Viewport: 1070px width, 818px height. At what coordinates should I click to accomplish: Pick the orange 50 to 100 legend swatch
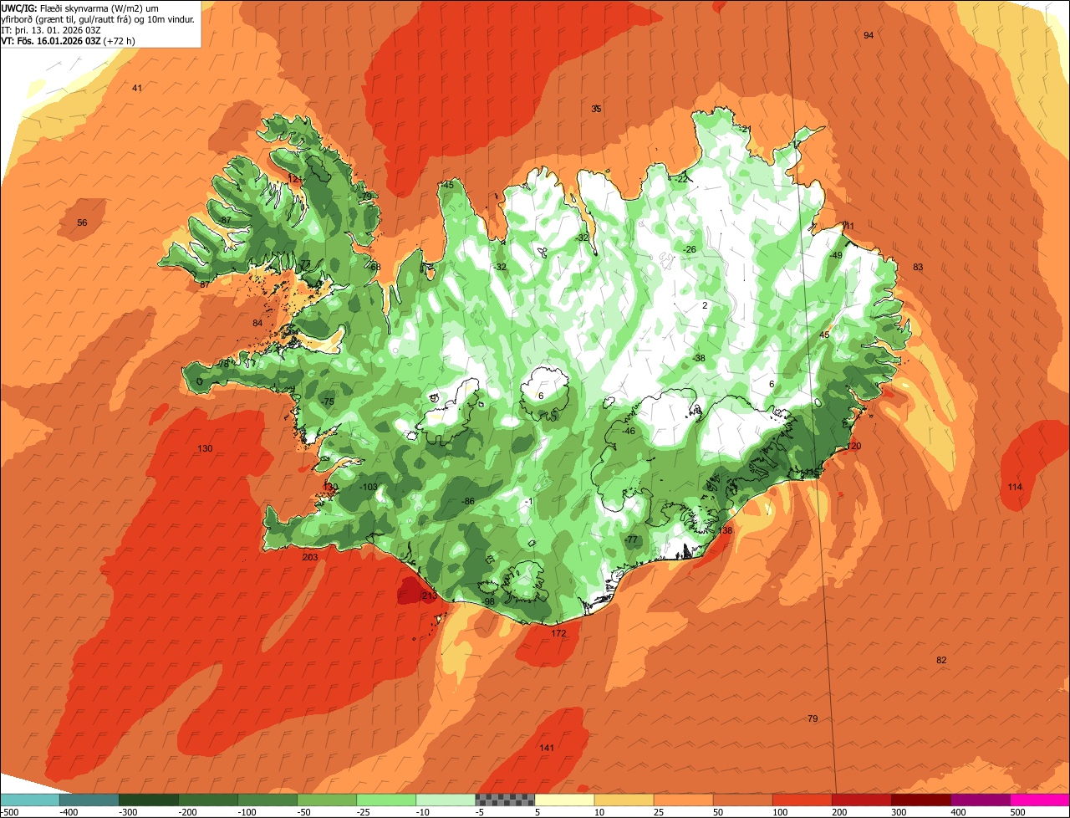pos(742,800)
